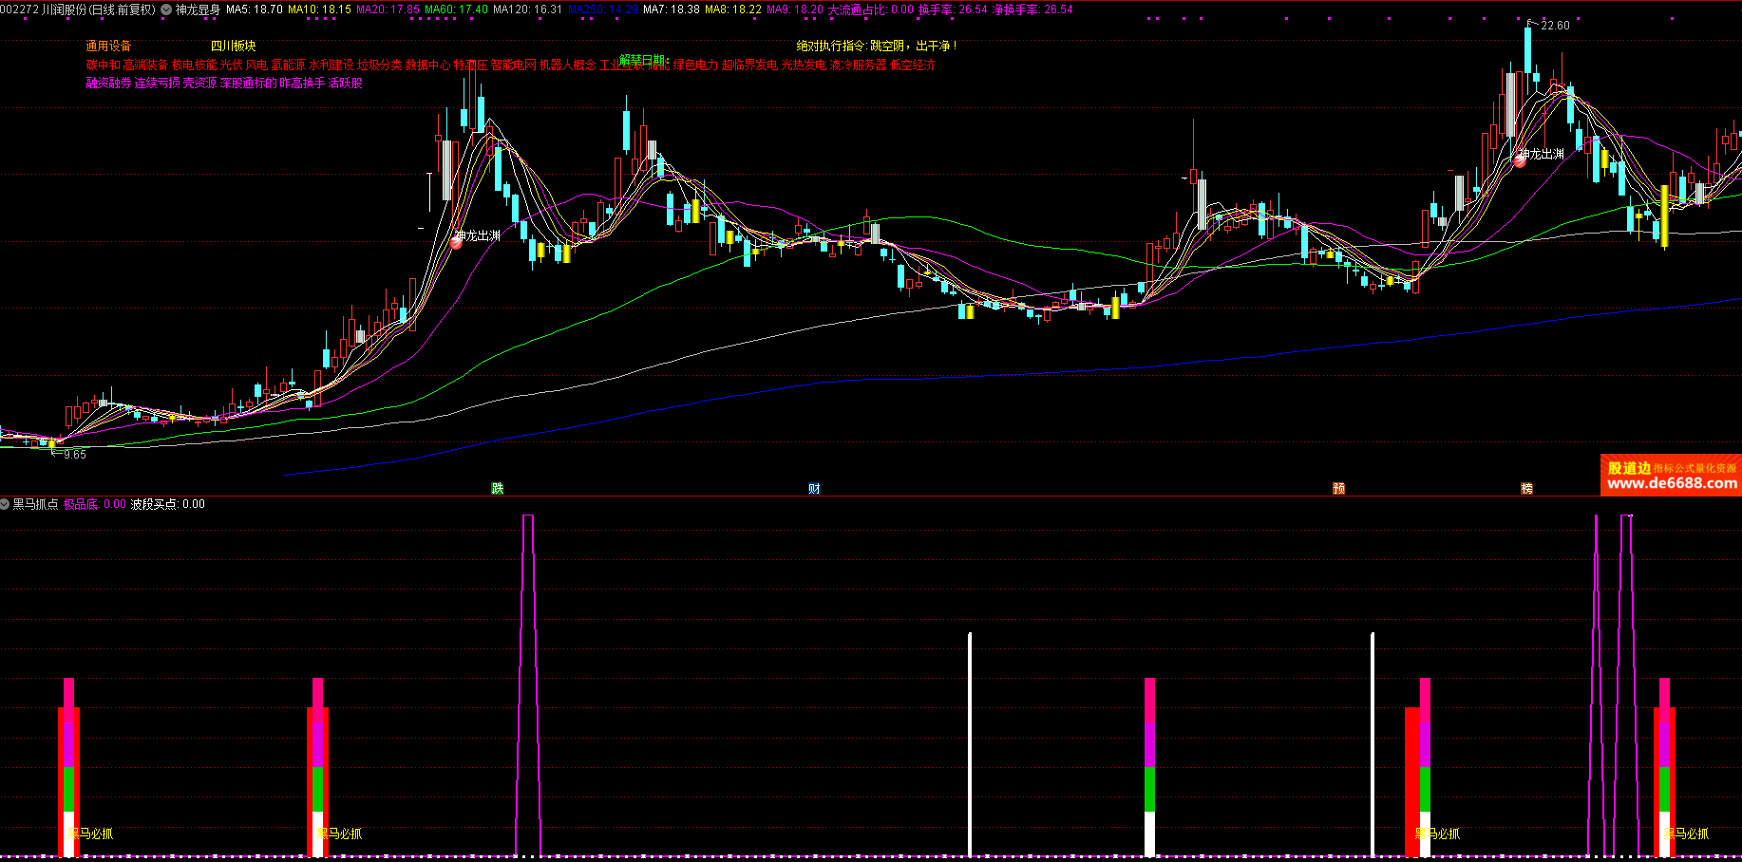Click the 换手率 26.54 turnover label
Image resolution: width=1742 pixels, height=862 pixels.
pyautogui.click(x=953, y=9)
